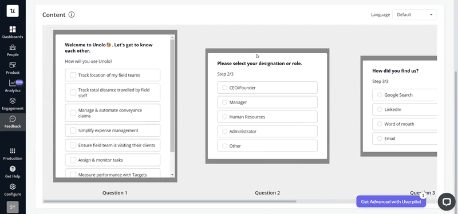Open the People section
Viewport: 458px width, 214px height.
click(13, 50)
